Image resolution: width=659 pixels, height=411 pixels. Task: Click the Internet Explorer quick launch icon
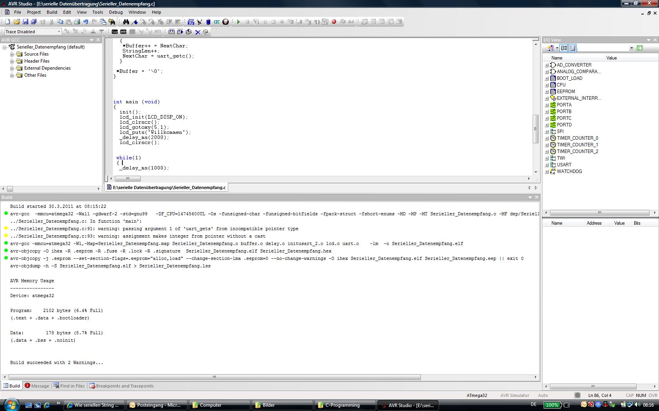47,405
